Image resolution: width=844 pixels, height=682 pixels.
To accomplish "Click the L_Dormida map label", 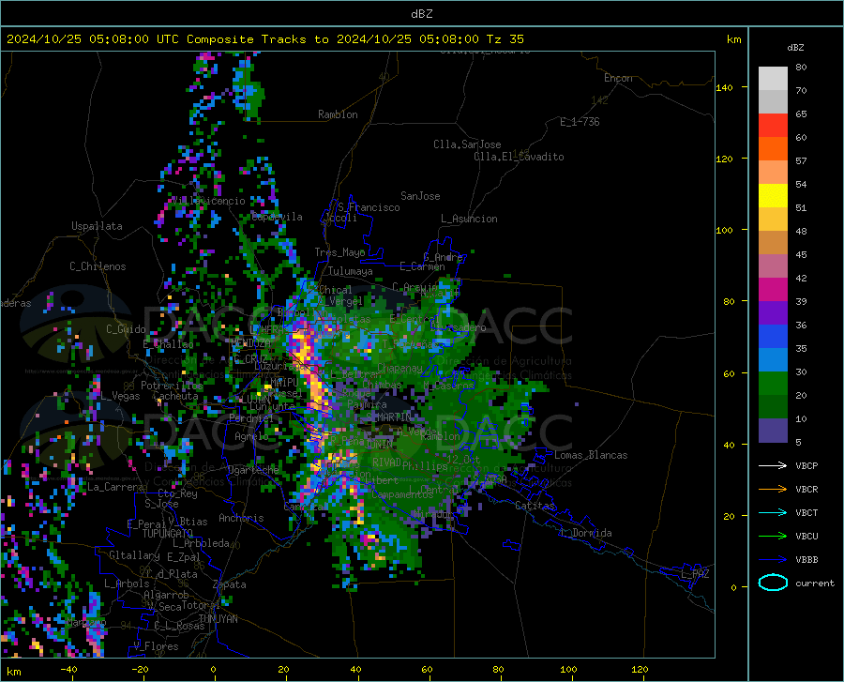I will coord(585,533).
